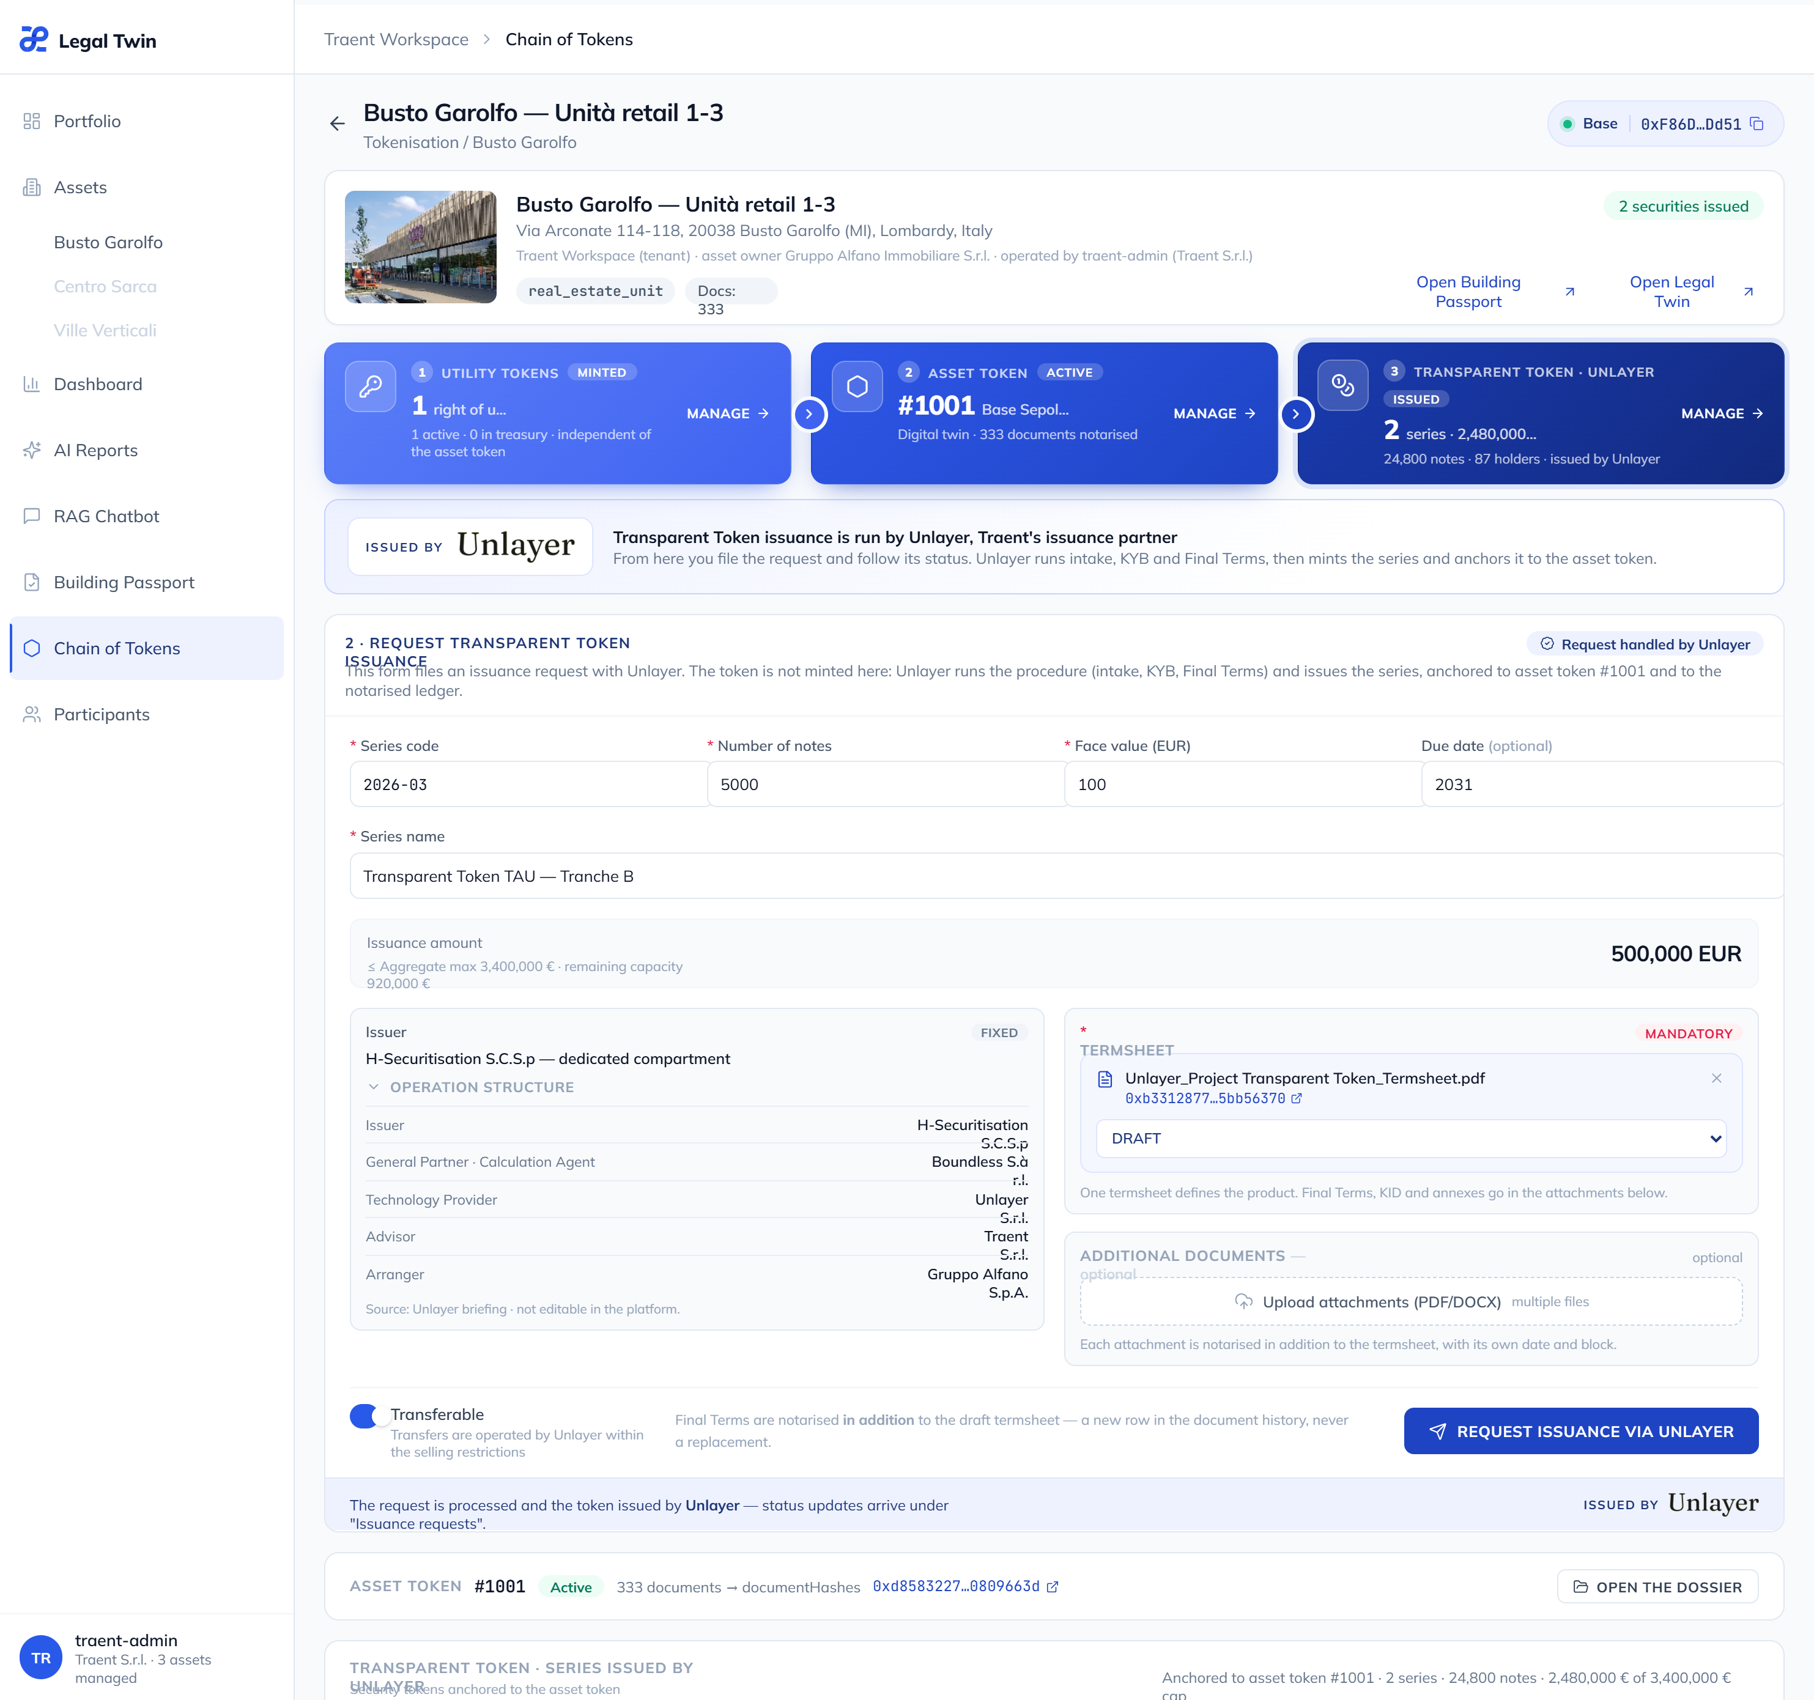Screen dimensions: 1814x1700
Task: Click the circular arrow between Utility and Asset cards
Action: point(809,413)
